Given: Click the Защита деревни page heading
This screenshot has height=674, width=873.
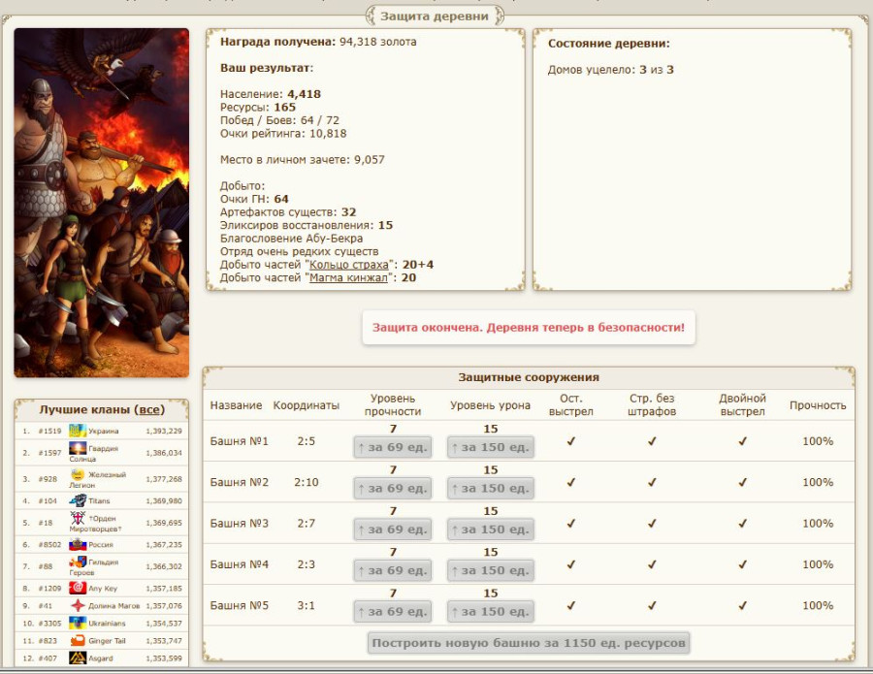Looking at the screenshot, I should point(435,16).
